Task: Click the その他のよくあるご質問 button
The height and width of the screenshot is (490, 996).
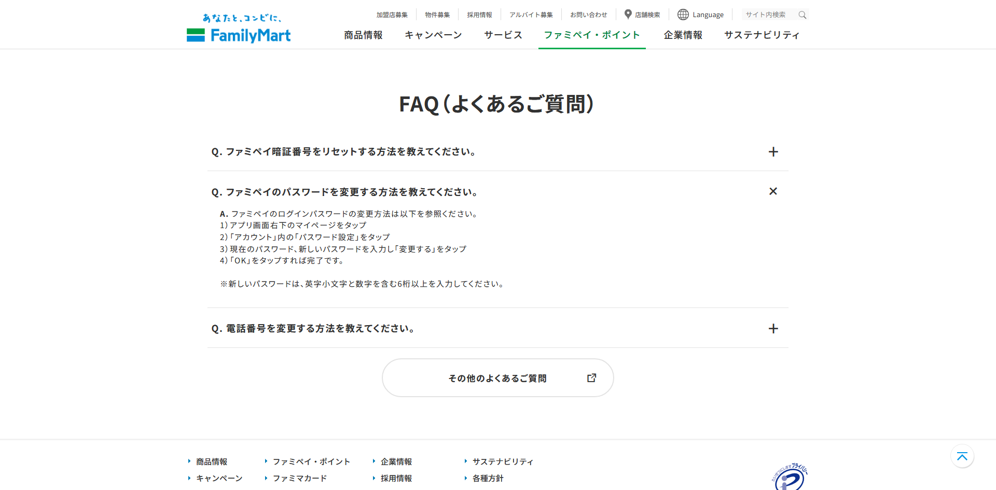Action: pos(498,378)
